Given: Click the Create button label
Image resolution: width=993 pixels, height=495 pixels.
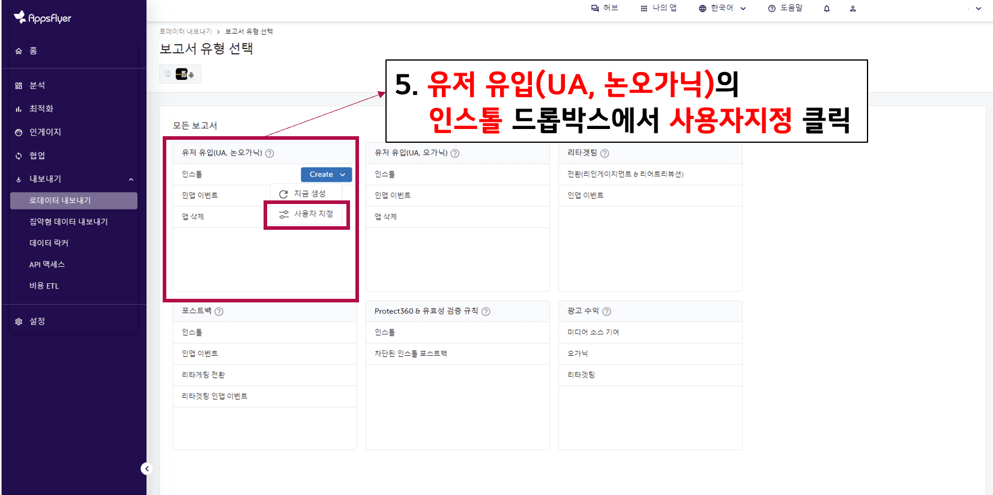Looking at the screenshot, I should coord(321,175).
